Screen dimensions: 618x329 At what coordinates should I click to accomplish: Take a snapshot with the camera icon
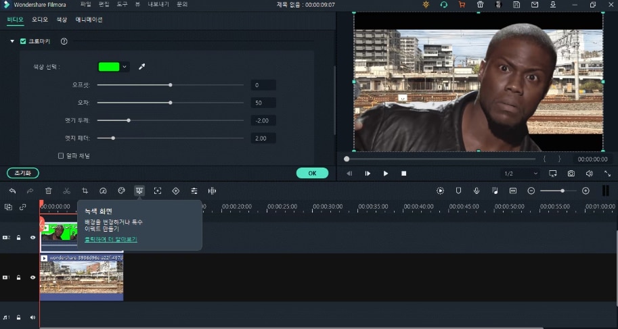click(x=571, y=174)
